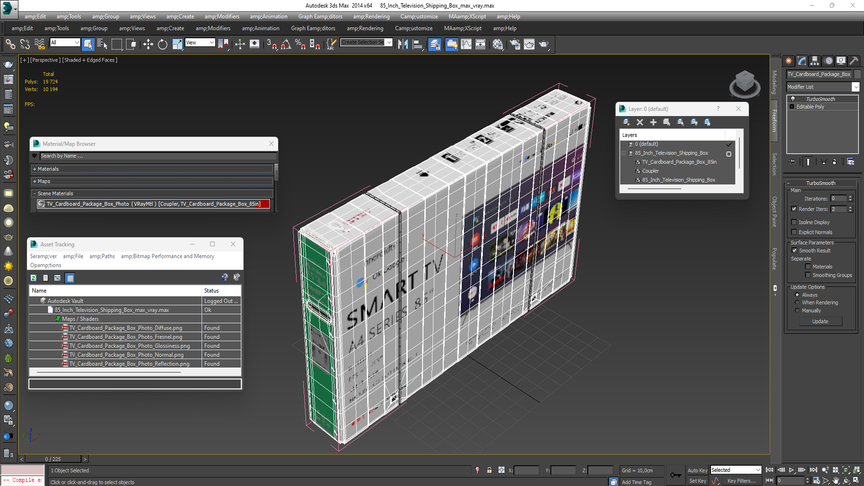Select the Rotate tool in main toolbar
Image resolution: width=864 pixels, height=486 pixels.
pos(162,44)
